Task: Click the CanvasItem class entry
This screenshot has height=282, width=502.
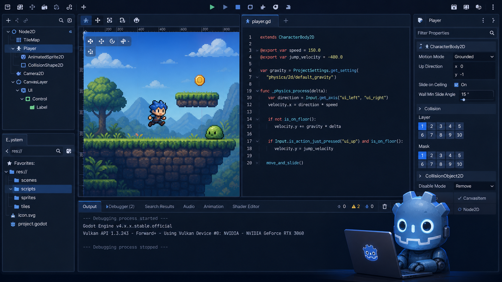Action: [x=474, y=198]
